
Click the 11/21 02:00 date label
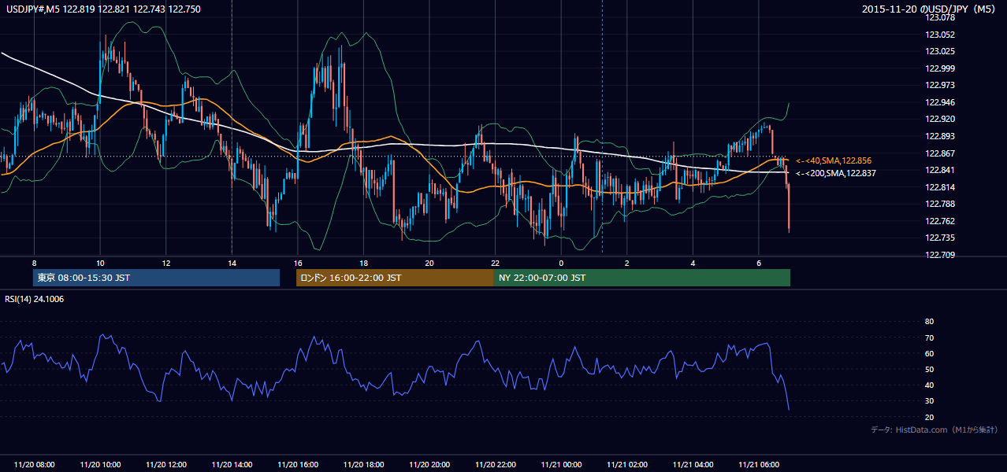626,465
